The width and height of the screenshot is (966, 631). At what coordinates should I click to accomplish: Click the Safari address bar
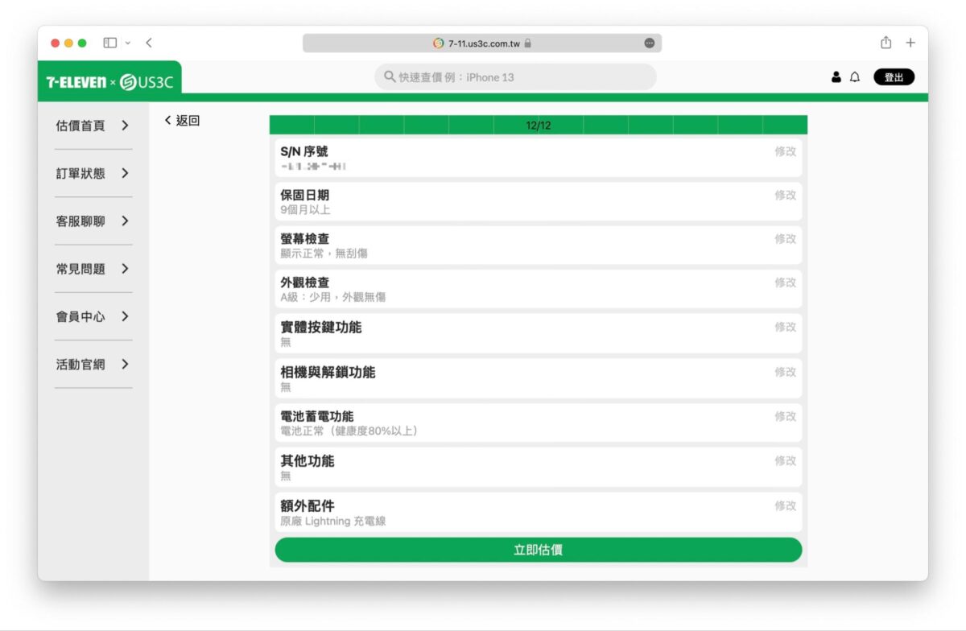(482, 43)
